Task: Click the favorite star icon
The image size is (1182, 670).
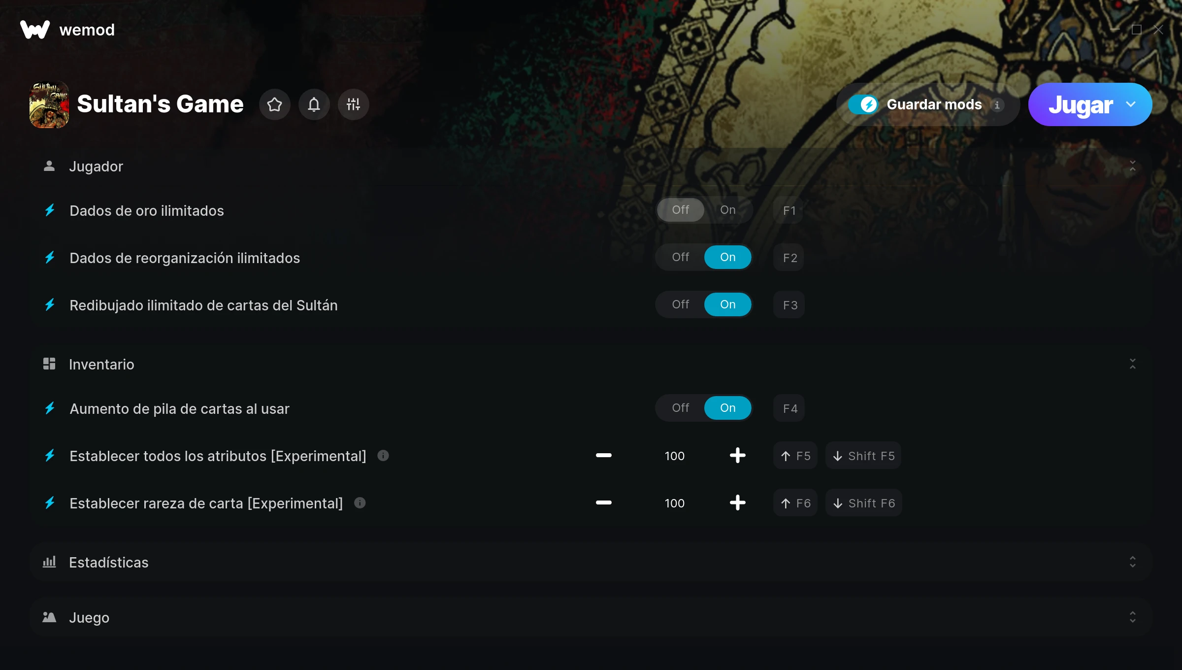Action: point(274,104)
